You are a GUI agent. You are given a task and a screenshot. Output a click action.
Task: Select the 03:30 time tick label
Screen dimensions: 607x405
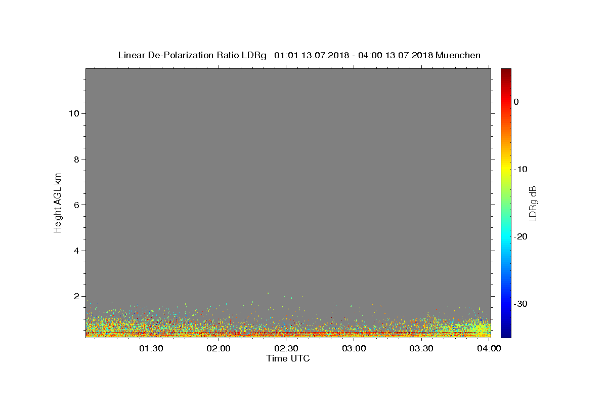pyautogui.click(x=421, y=349)
